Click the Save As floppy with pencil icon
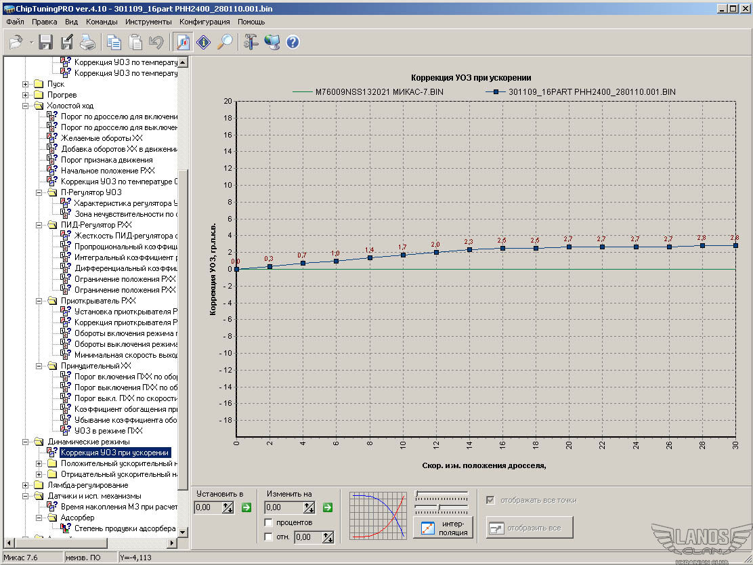Image resolution: width=753 pixels, height=565 pixels. pos(67,42)
